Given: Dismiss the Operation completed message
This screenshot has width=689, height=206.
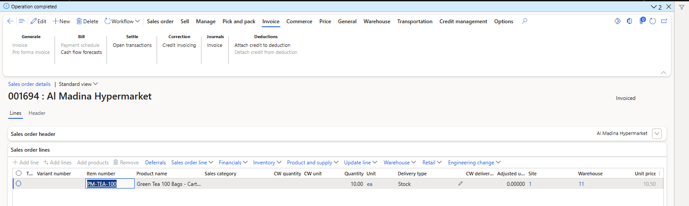Looking at the screenshot, I should tap(668, 7).
